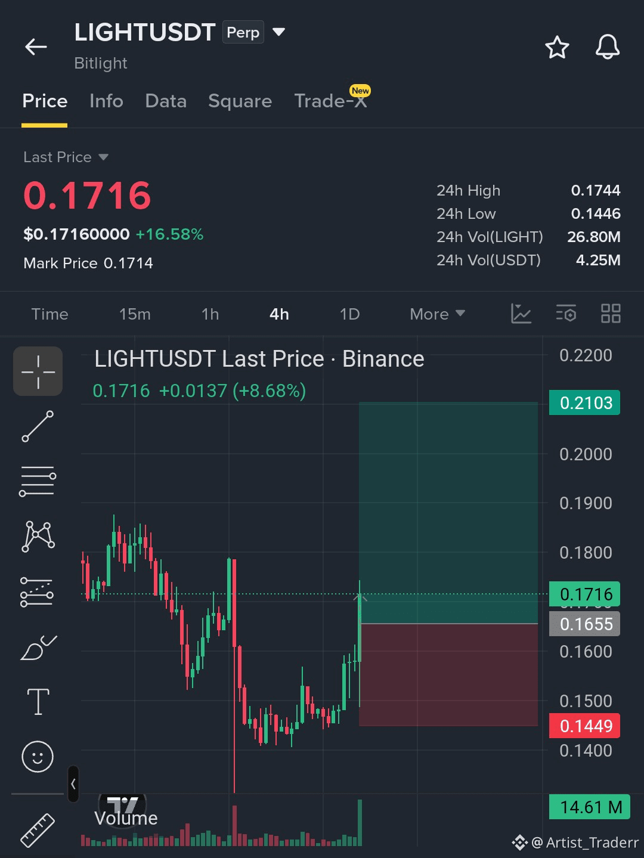644x858 pixels.
Task: Click the 0.1655 entry price label
Action: pos(585,624)
